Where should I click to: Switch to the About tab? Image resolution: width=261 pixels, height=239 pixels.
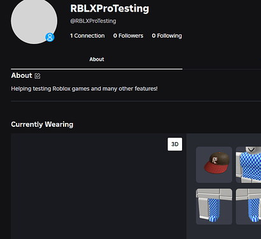97,59
